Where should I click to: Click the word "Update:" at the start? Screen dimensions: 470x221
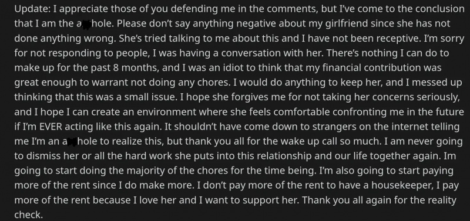[x=32, y=9]
